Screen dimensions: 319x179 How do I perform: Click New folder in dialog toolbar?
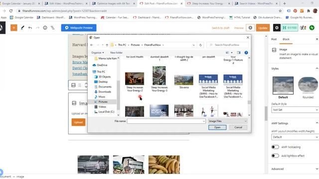[x=116, y=53]
